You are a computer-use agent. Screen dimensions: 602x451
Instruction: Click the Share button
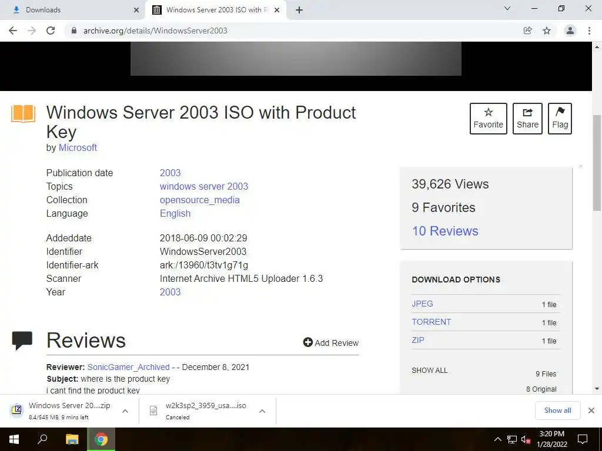[527, 119]
